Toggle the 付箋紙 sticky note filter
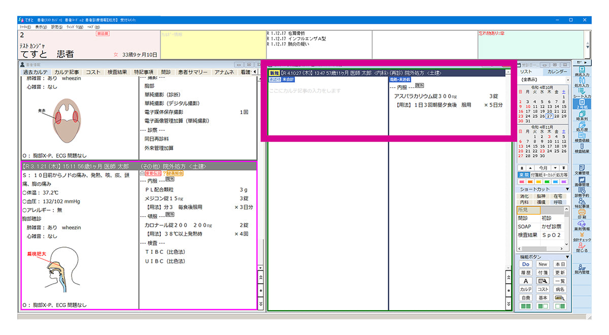 point(536,175)
